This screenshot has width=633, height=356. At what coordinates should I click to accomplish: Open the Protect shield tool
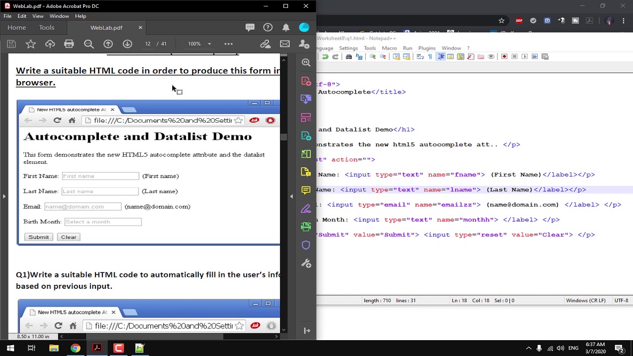pyautogui.click(x=306, y=245)
